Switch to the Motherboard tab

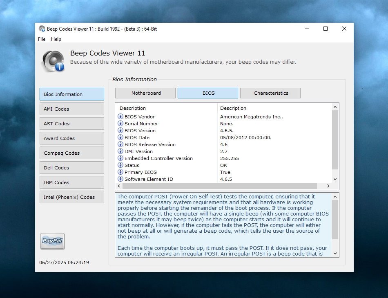click(145, 93)
